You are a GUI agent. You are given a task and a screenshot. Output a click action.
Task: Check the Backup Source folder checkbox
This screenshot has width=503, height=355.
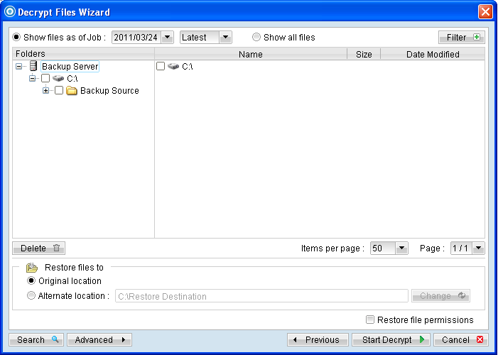point(59,91)
